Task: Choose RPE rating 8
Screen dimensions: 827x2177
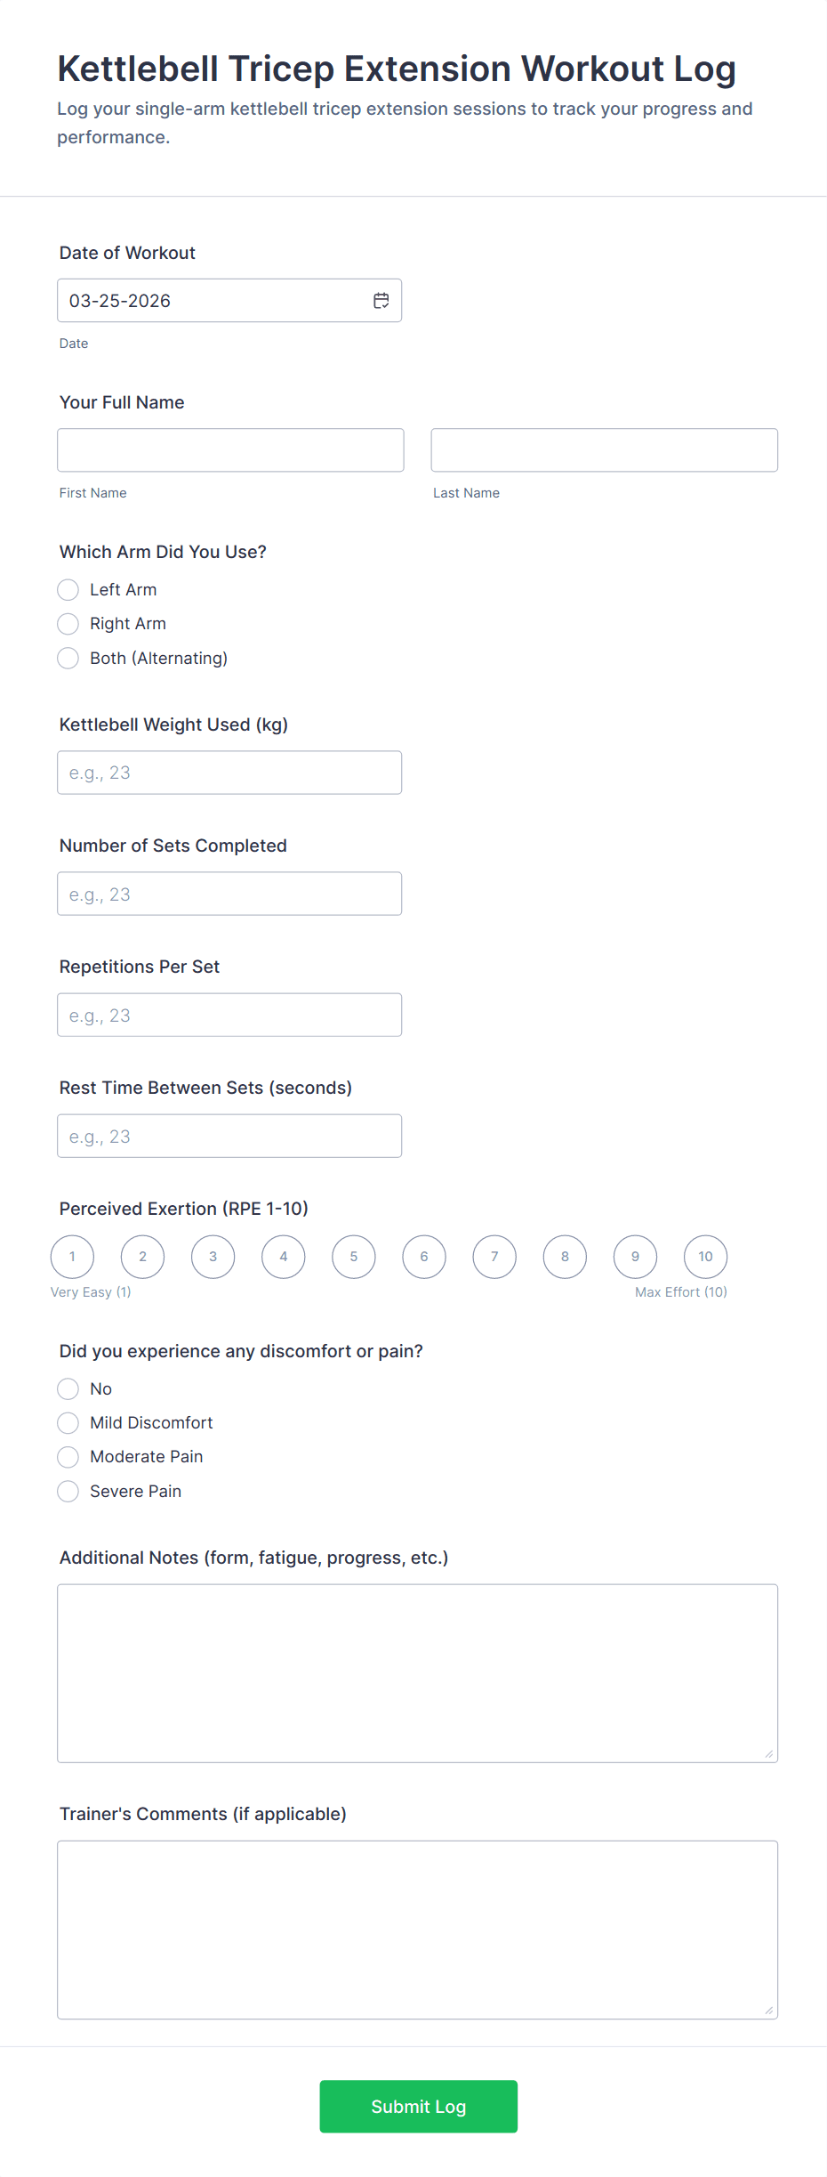Action: click(565, 1257)
